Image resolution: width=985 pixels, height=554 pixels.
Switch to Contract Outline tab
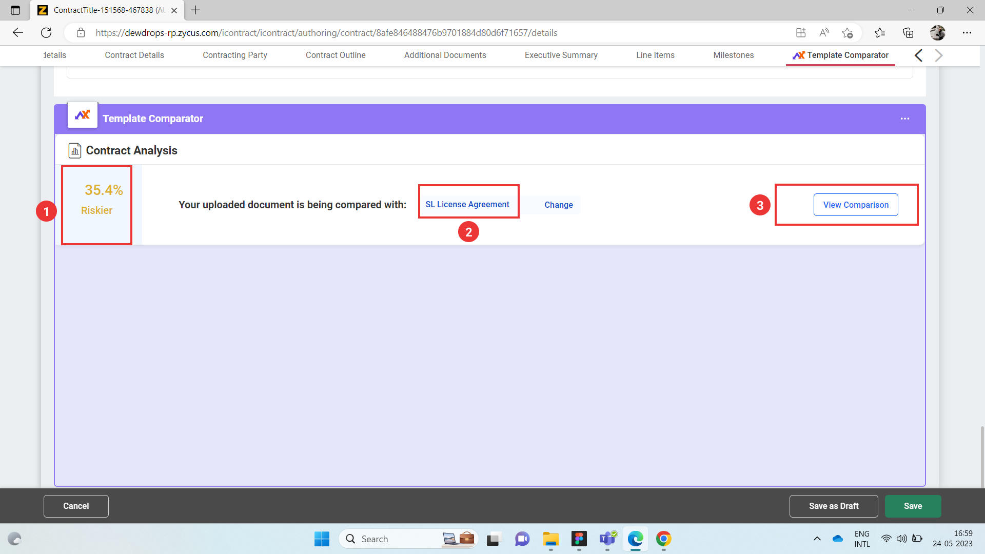(x=336, y=55)
